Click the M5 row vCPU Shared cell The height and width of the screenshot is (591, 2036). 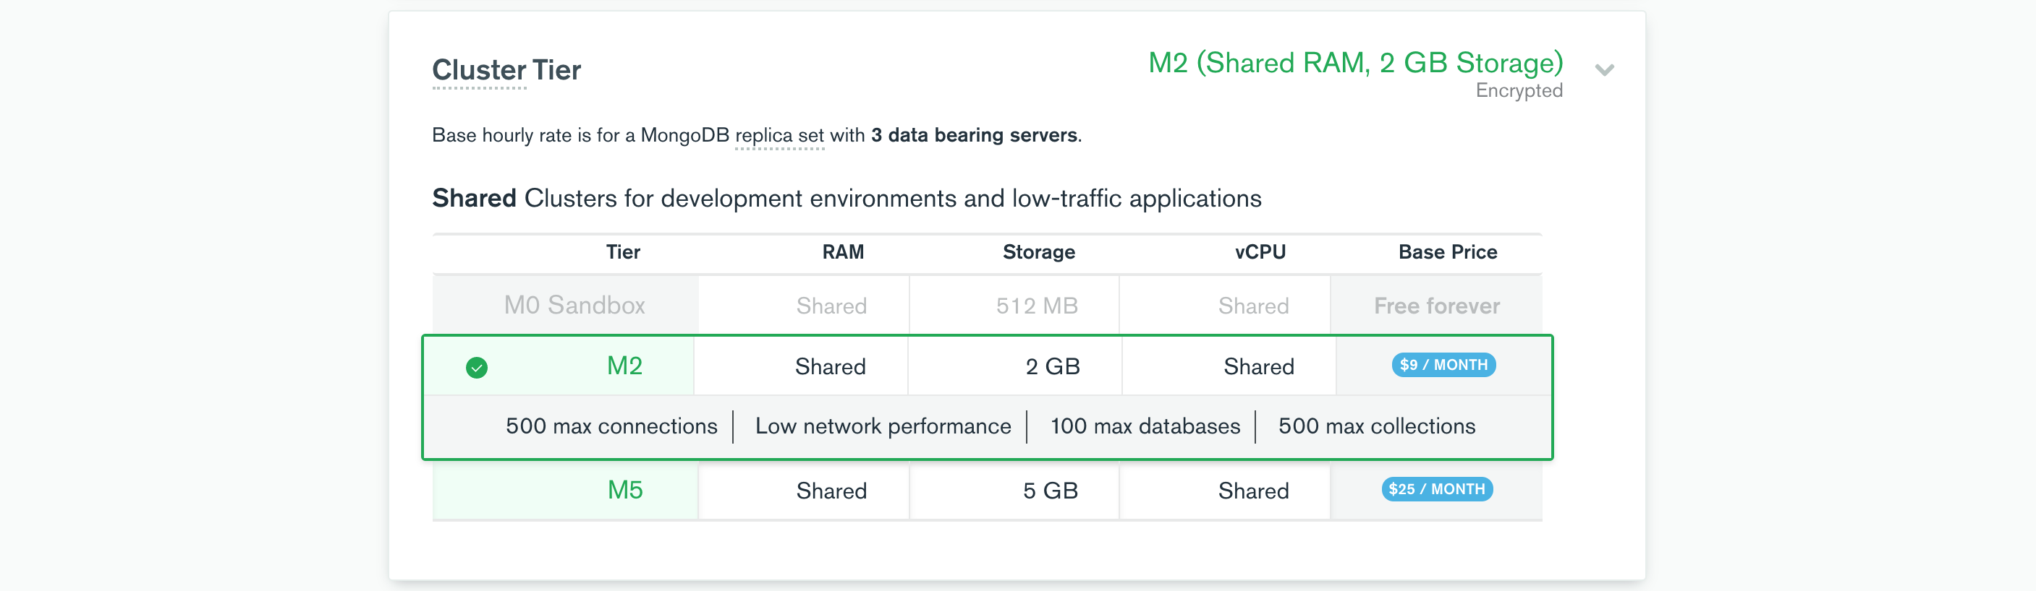[x=1225, y=490]
